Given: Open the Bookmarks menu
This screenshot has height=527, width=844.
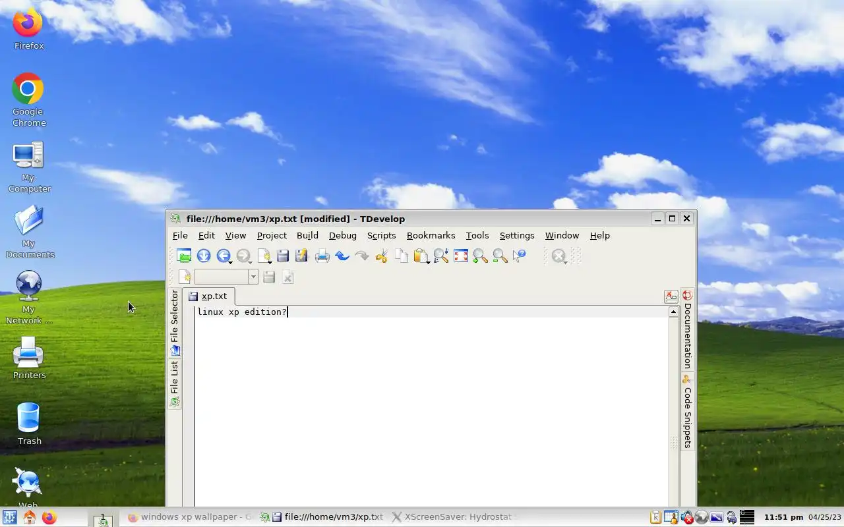Looking at the screenshot, I should click(431, 235).
